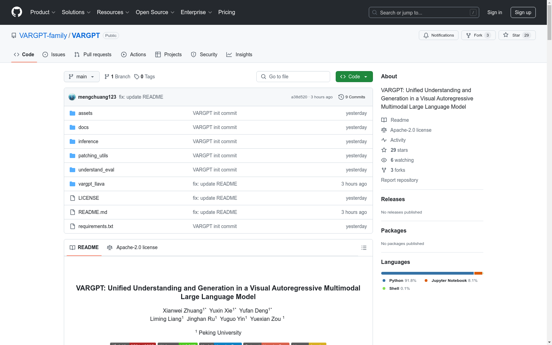This screenshot has height=345, width=552.
Task: Open the Issues tab
Action: (x=54, y=55)
